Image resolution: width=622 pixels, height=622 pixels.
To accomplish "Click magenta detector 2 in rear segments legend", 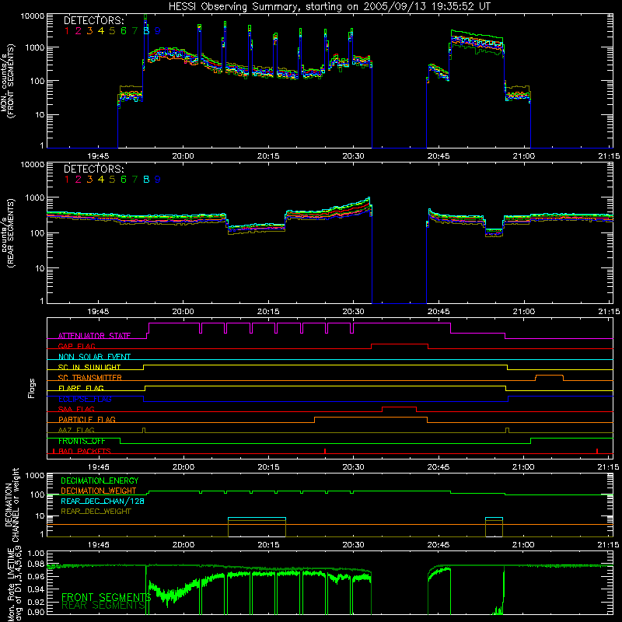I will [79, 180].
